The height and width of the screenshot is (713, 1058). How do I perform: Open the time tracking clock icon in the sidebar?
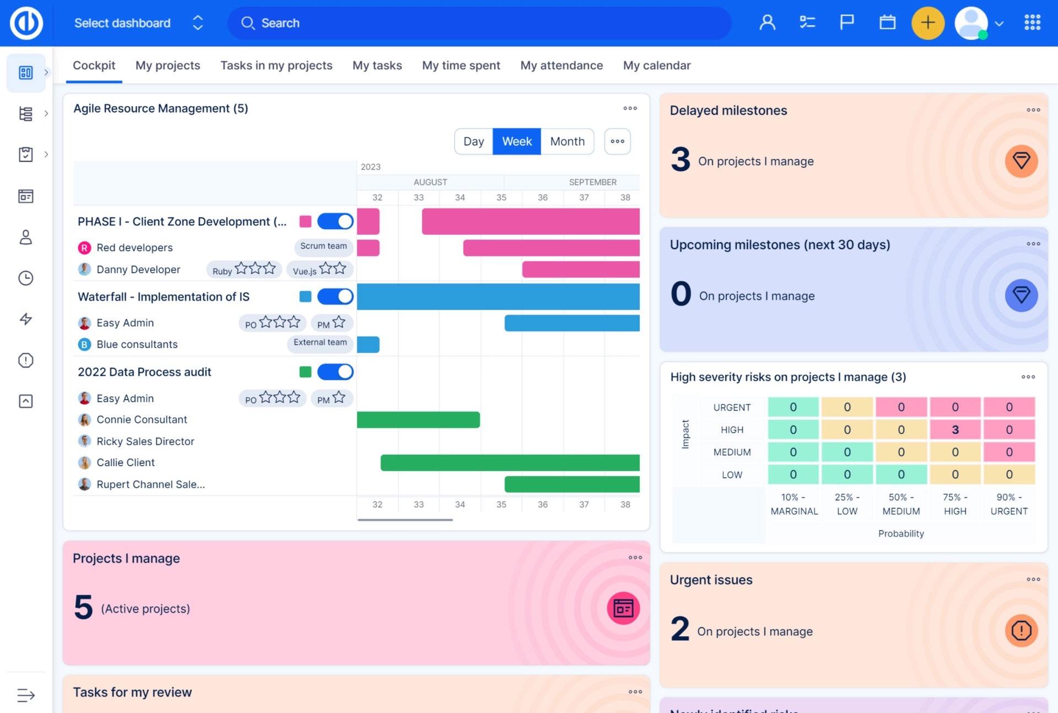tap(25, 278)
